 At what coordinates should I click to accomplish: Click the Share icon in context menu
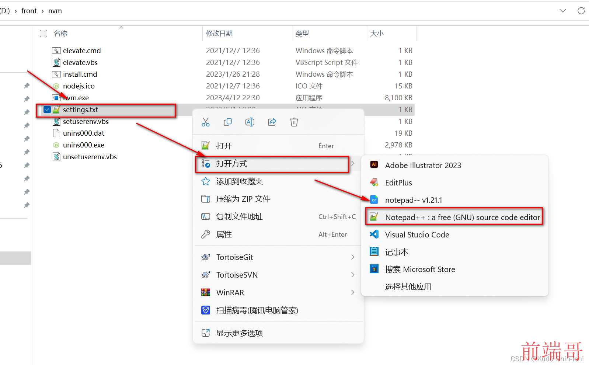(x=272, y=122)
